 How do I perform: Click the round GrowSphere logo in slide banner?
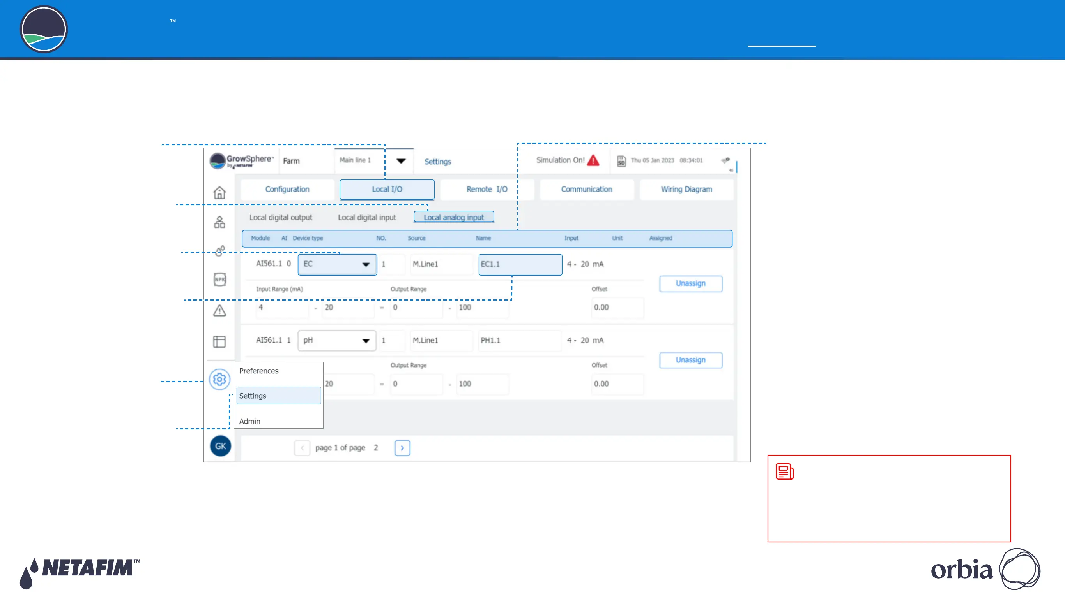(x=44, y=29)
